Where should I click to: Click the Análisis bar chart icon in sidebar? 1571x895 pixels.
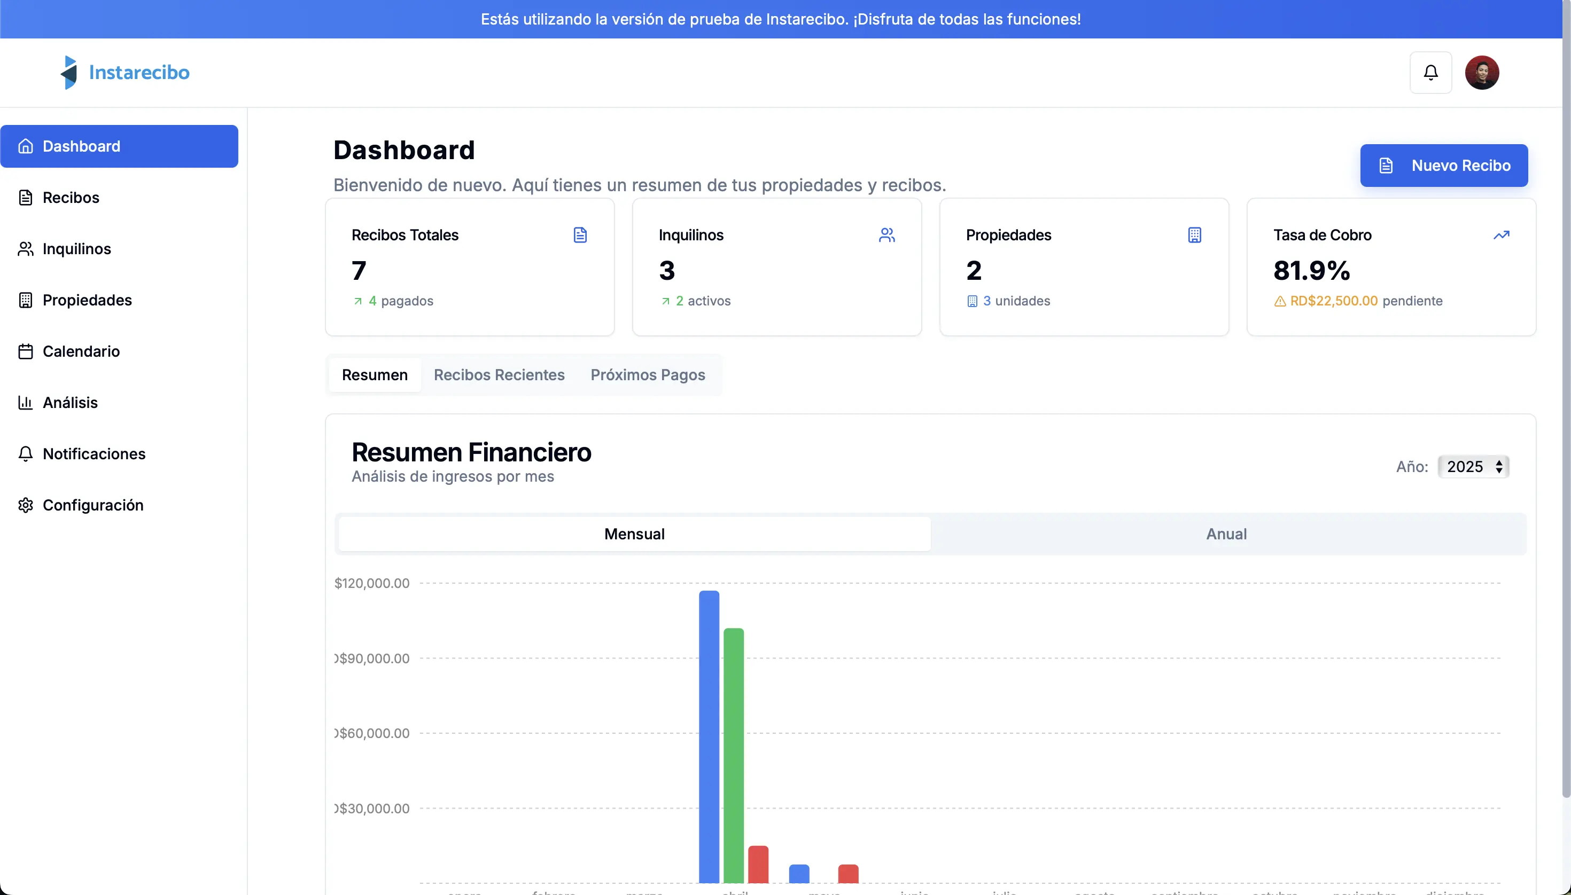[x=25, y=403]
